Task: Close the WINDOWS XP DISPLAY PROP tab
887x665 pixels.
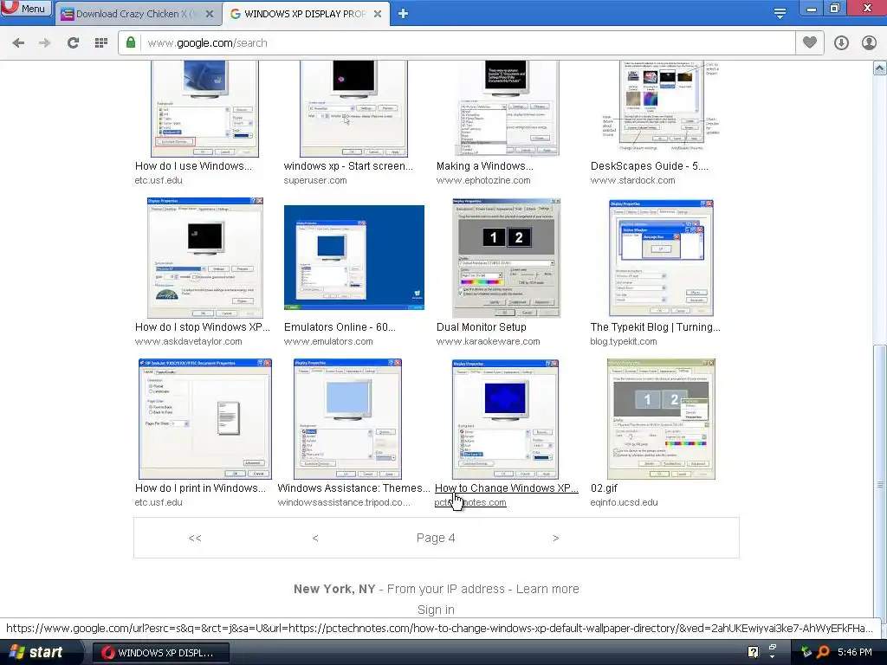Action: pos(378,14)
